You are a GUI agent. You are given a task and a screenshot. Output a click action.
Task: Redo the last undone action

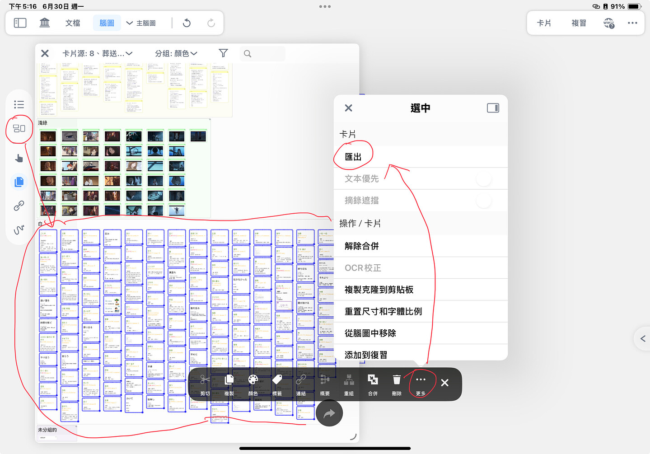coord(211,23)
